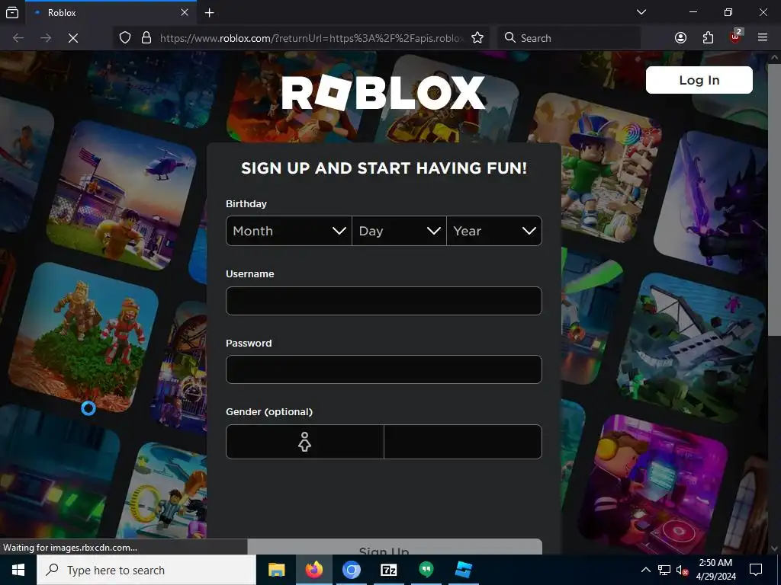Image resolution: width=781 pixels, height=585 pixels.
Task: Open the green chat app taskbar icon
Action: point(426,570)
